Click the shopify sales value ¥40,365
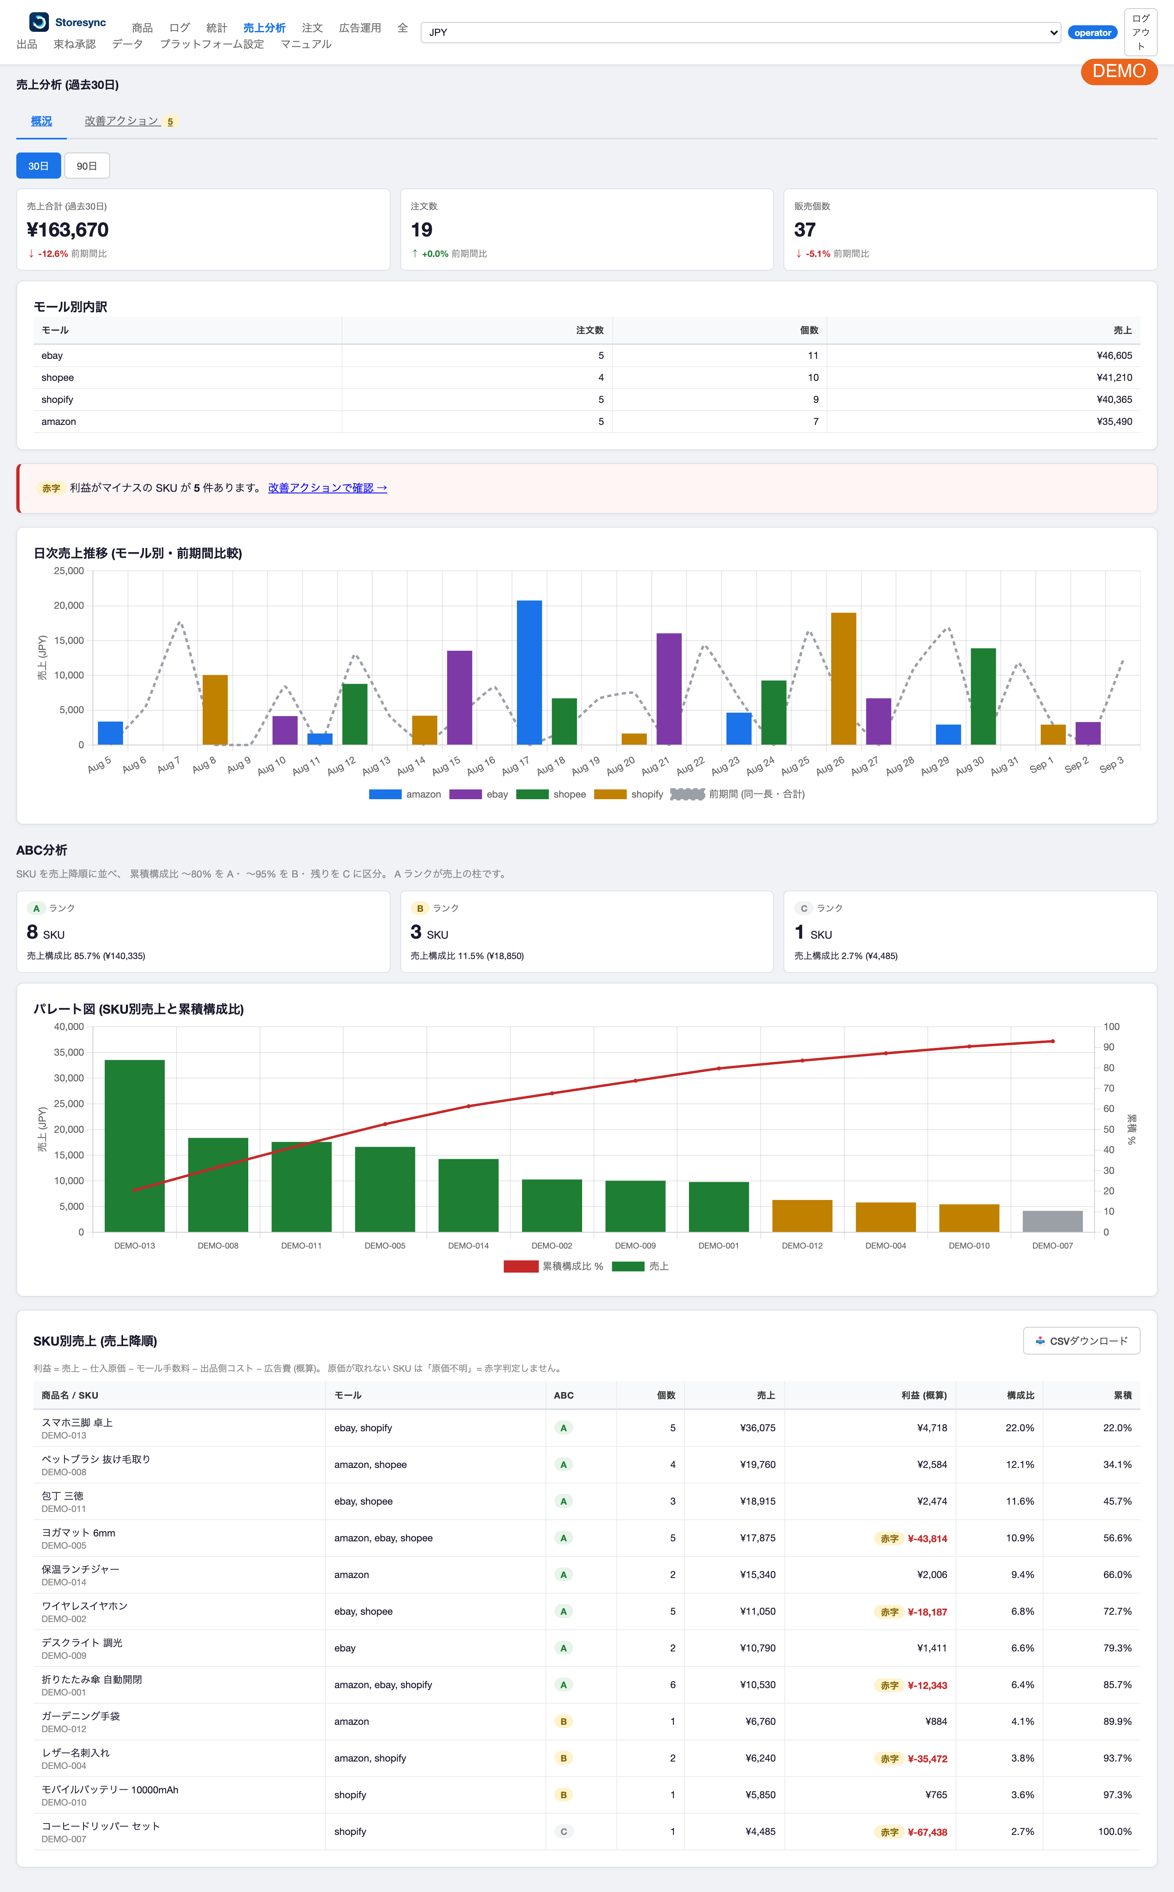 1114,399
